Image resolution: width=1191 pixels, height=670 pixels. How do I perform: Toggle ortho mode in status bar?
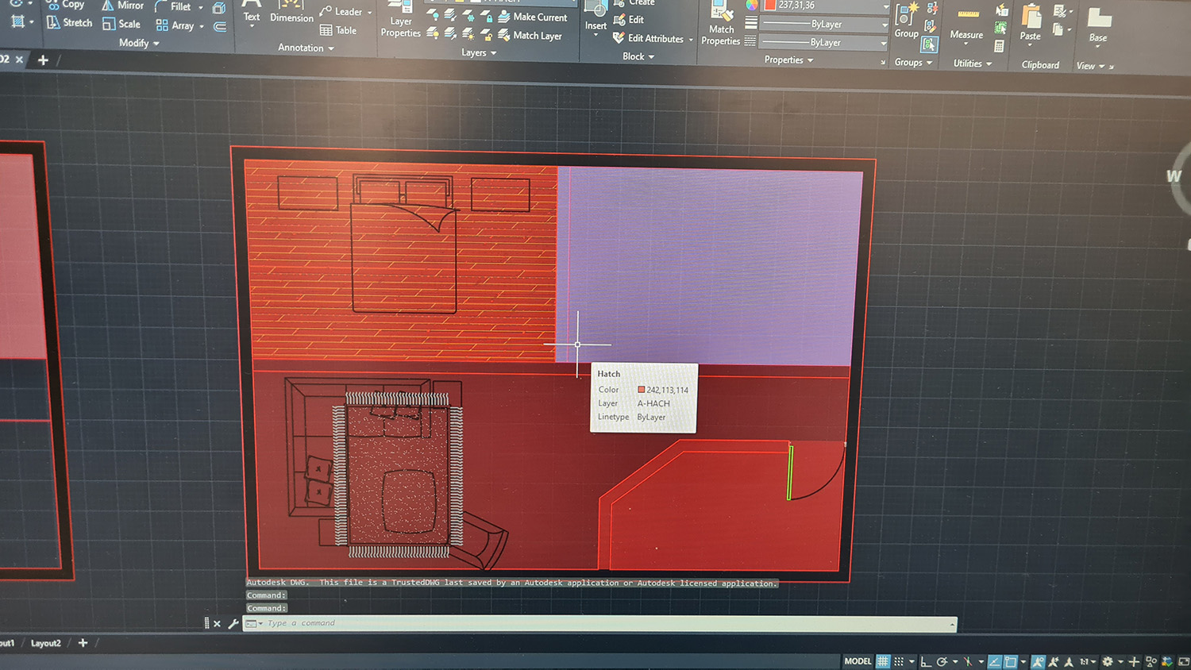926,661
